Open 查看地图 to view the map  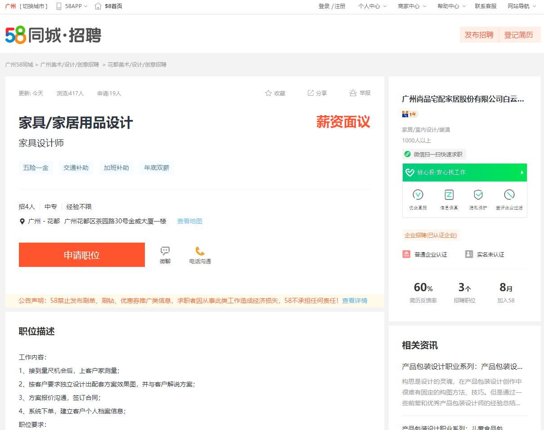189,221
